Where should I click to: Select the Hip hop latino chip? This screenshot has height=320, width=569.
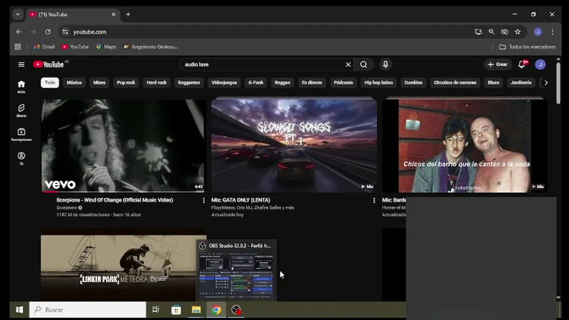[379, 83]
